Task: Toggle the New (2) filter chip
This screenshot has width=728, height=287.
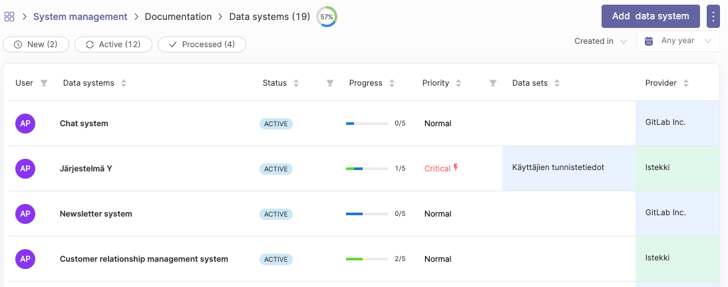Action: (35, 45)
